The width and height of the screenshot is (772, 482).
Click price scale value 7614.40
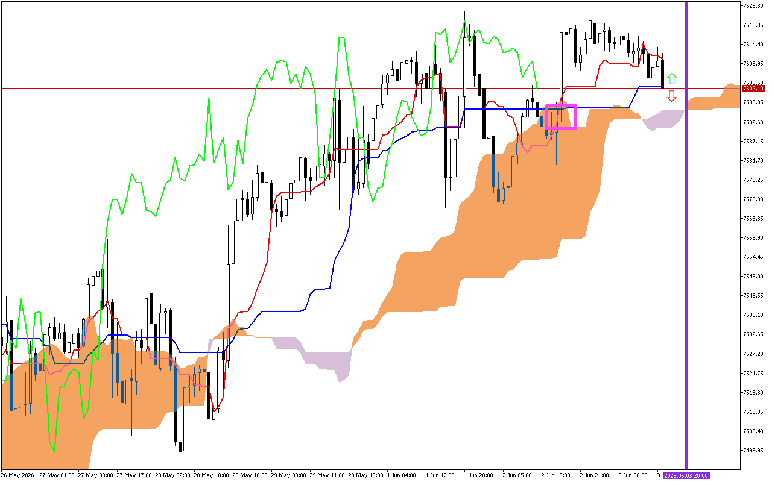click(x=753, y=44)
